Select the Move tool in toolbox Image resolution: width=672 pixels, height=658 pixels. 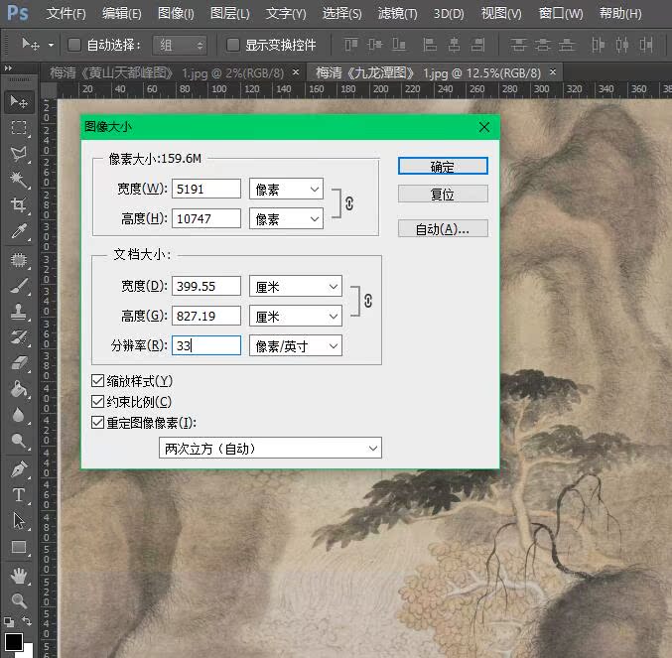[x=19, y=102]
